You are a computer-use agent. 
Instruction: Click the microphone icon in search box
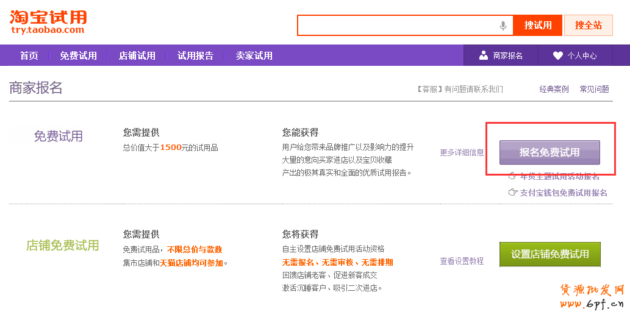coord(503,26)
